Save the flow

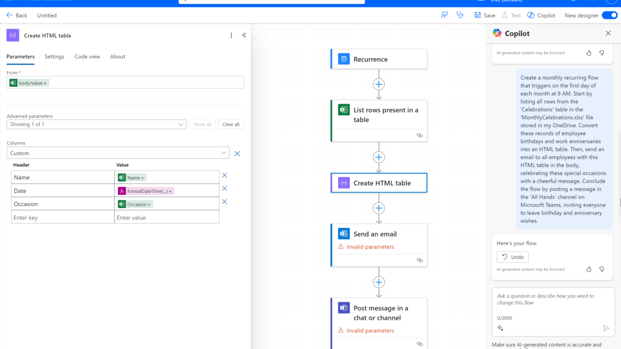485,16
